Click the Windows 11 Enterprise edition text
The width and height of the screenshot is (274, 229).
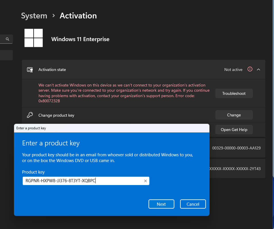[80, 39]
